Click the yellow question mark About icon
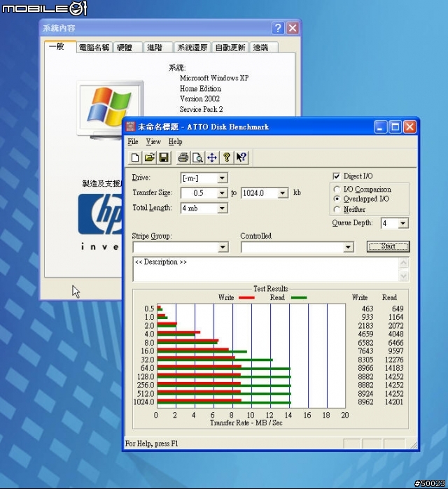The image size is (448, 489). (227, 157)
